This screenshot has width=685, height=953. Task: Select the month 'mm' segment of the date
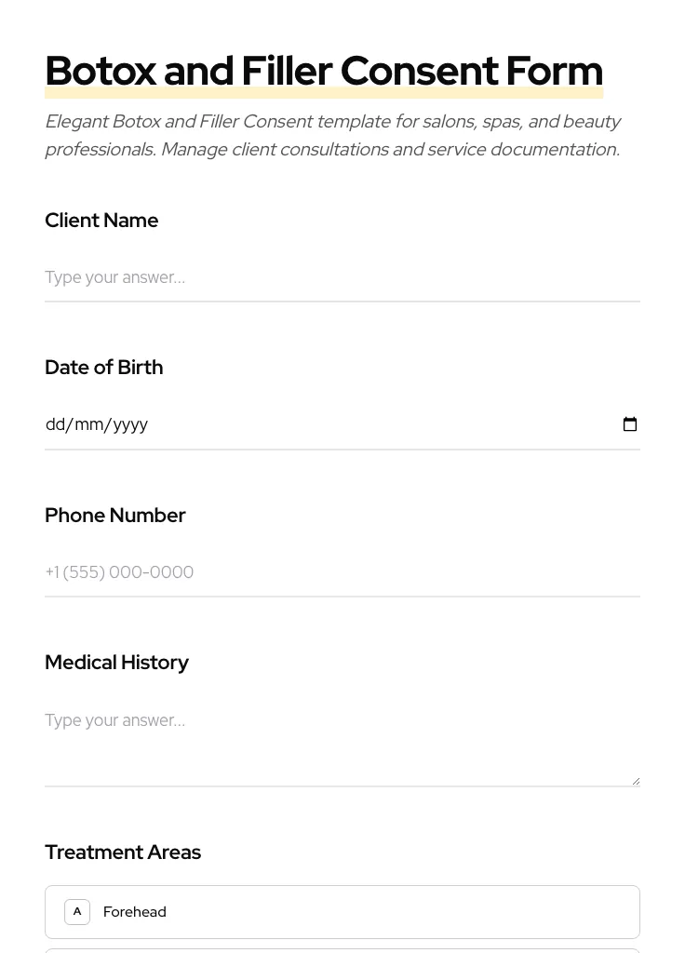tap(89, 424)
